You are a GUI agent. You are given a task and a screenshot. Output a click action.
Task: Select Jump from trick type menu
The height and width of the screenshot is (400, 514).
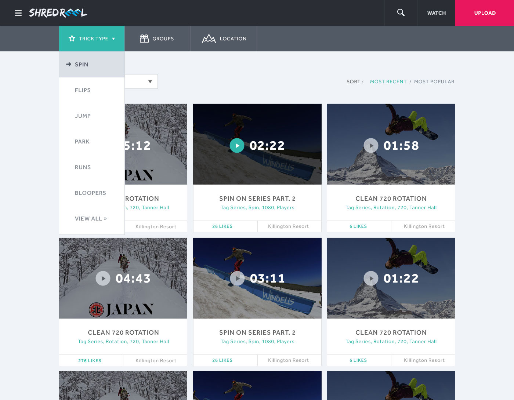click(92, 116)
